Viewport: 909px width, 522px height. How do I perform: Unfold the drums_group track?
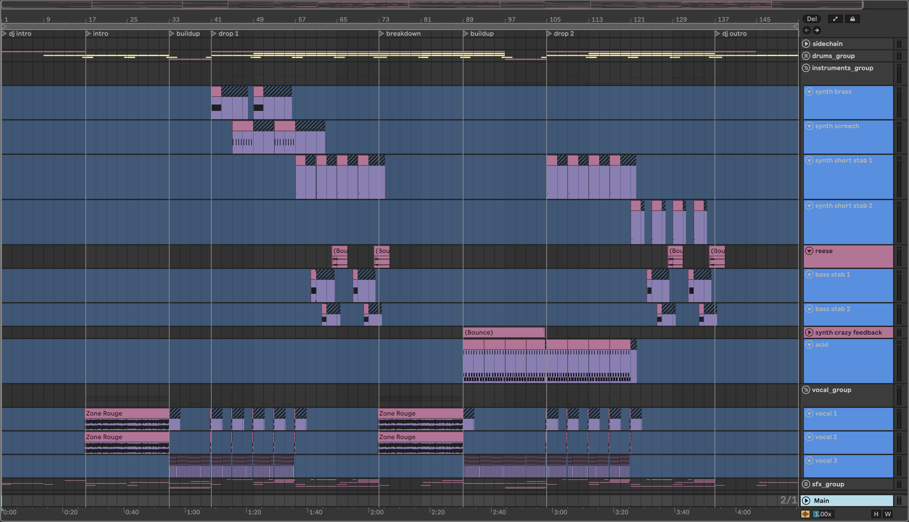pyautogui.click(x=806, y=56)
